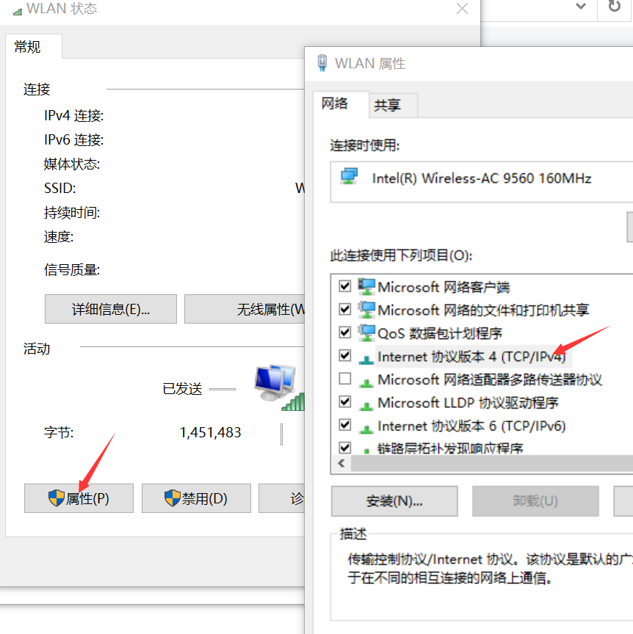Click the 无线属性 button

[x=245, y=309]
